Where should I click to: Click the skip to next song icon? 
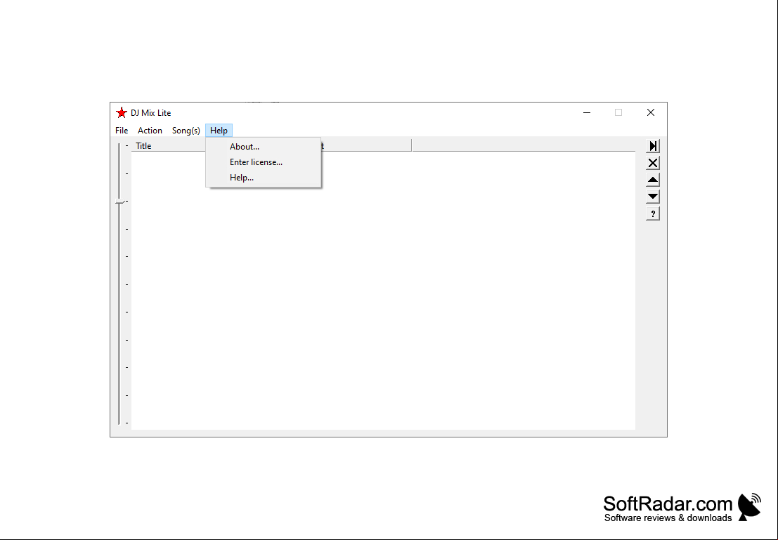point(652,146)
